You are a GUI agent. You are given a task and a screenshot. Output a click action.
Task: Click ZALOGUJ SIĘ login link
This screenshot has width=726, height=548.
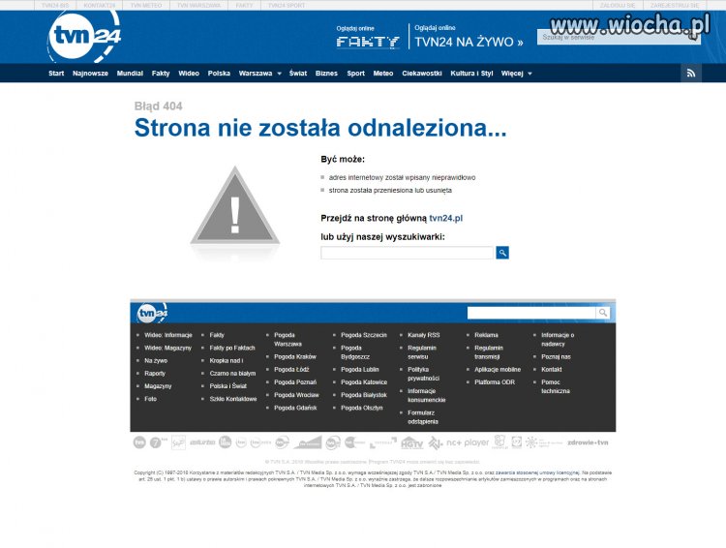click(x=618, y=6)
